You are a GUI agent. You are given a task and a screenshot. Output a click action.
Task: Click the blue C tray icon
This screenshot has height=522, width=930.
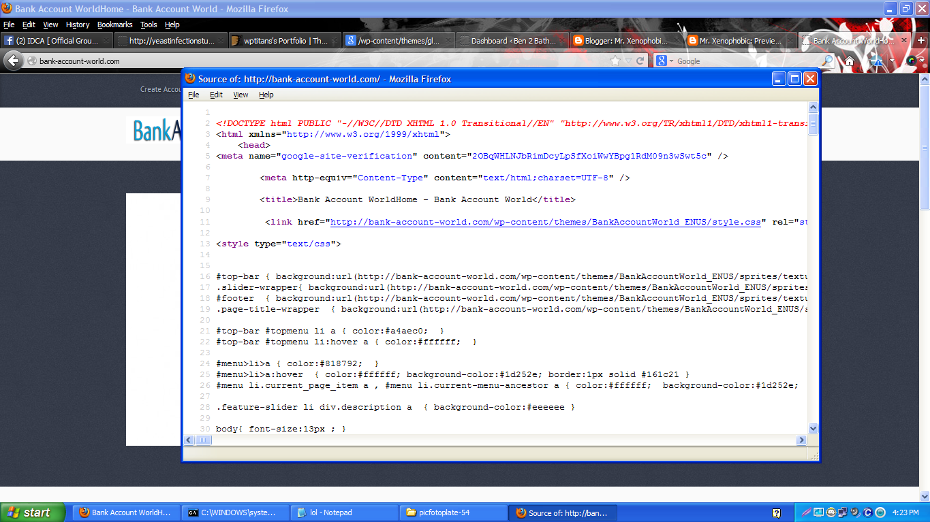(x=867, y=512)
